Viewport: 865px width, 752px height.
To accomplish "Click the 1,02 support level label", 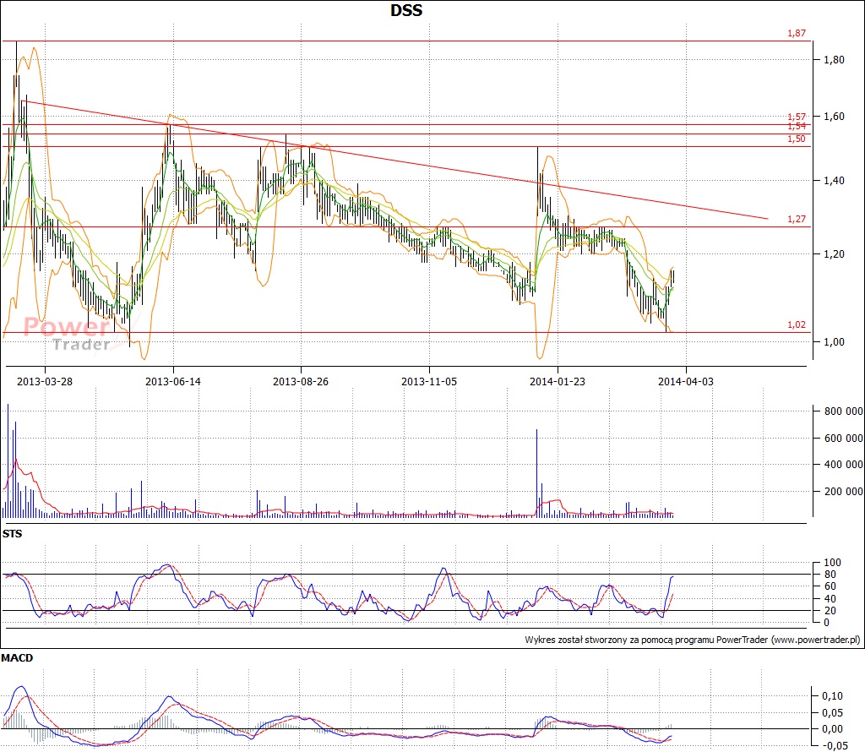I will coord(796,324).
